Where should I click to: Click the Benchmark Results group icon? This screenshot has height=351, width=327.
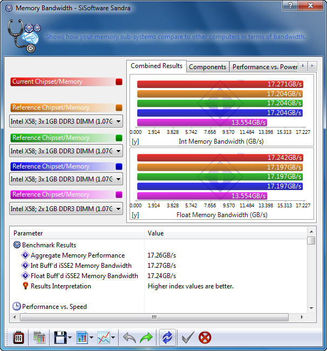point(17,245)
